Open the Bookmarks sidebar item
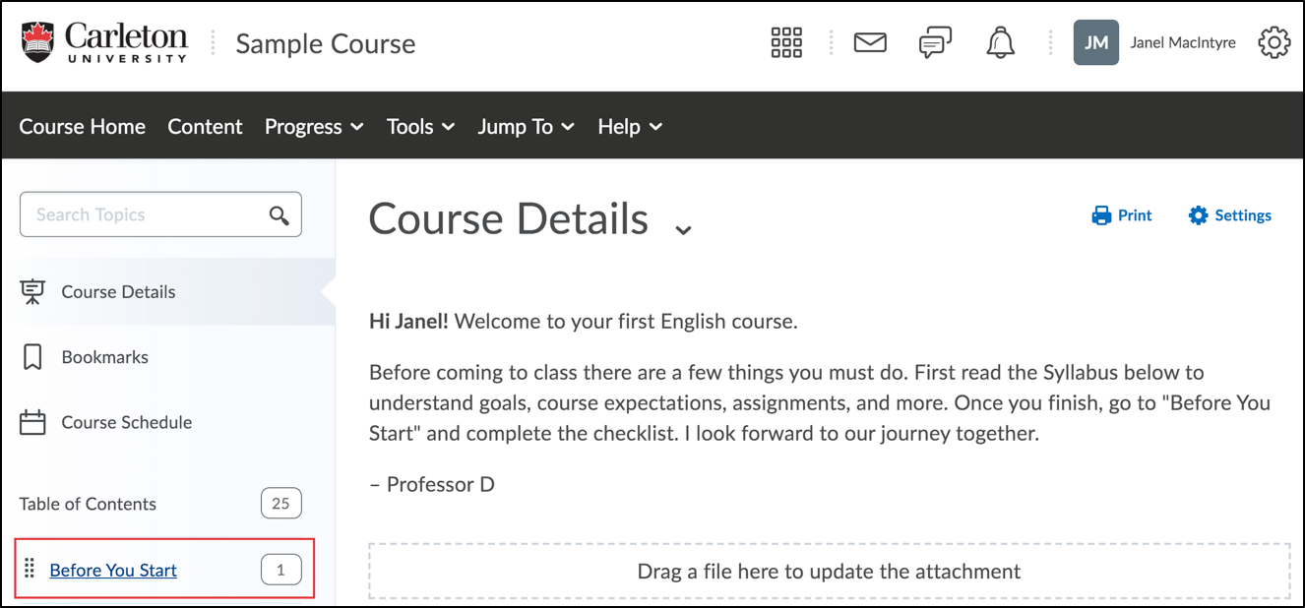This screenshot has width=1305, height=608. (x=104, y=357)
